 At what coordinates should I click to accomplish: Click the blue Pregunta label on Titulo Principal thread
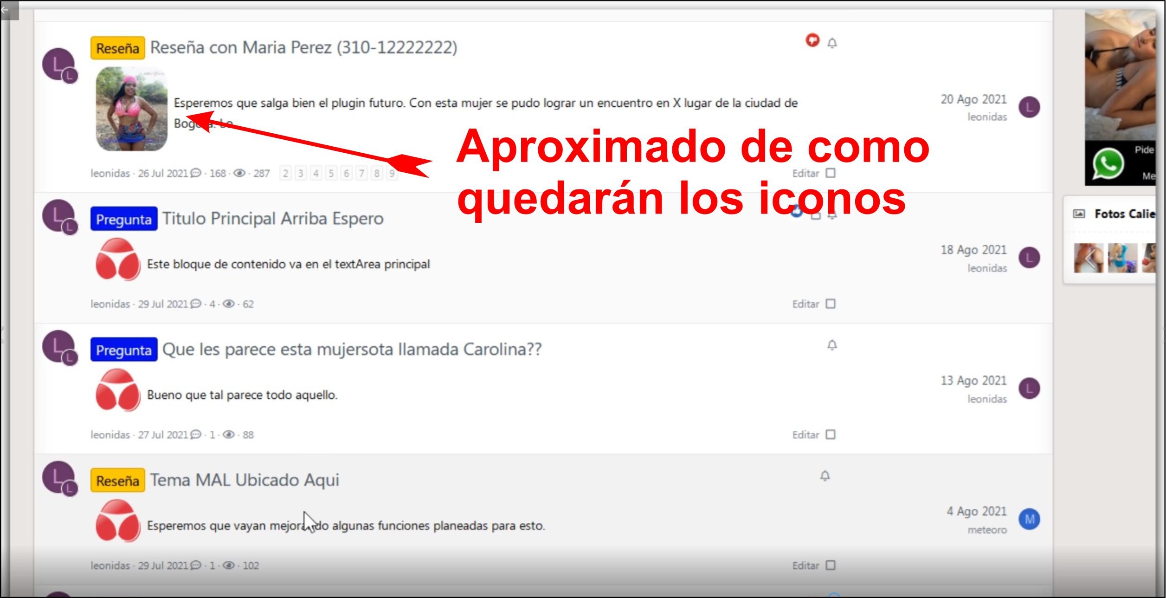pyautogui.click(x=123, y=219)
